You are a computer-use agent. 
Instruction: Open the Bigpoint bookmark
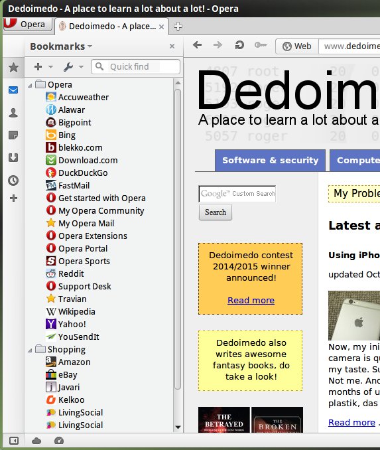(68, 123)
